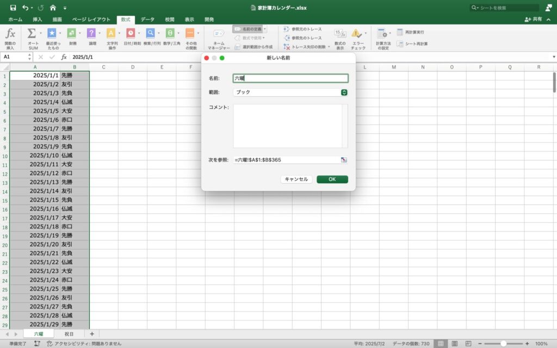Expand the Define Name dropdown arrow
Screen dimensions: 557x348
pyautogui.click(x=265, y=29)
